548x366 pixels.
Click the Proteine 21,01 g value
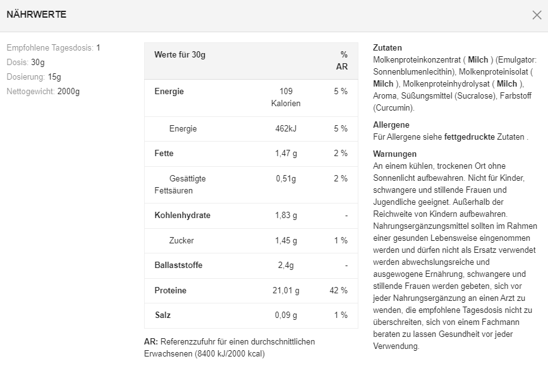click(x=287, y=290)
